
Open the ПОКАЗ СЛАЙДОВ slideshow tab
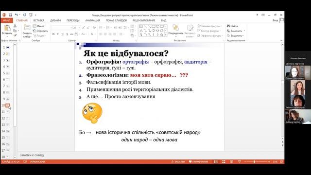click(116, 20)
